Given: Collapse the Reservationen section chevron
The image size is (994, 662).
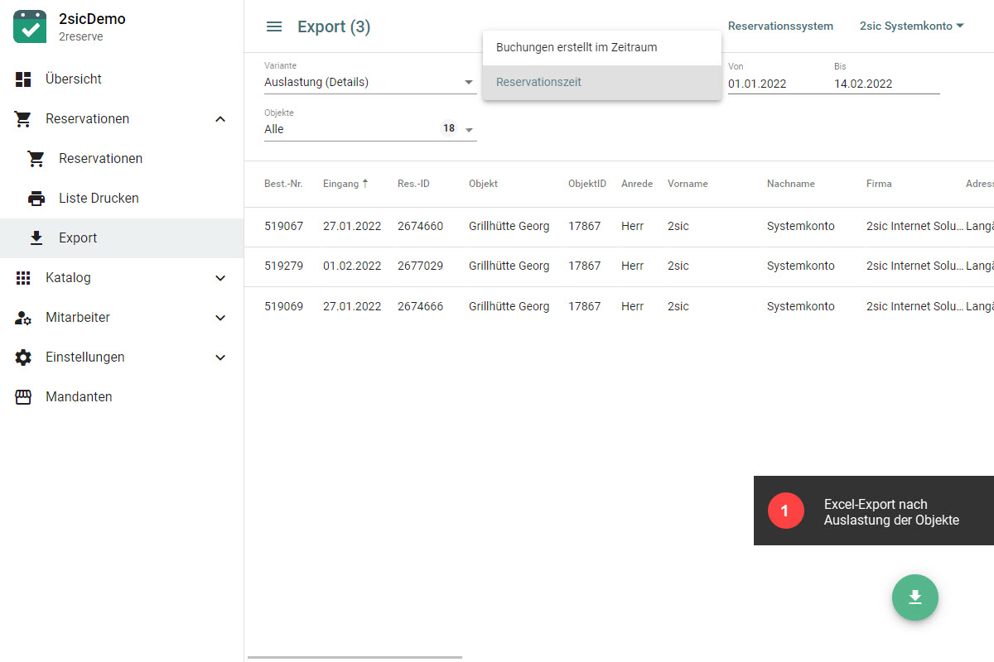Looking at the screenshot, I should coord(220,119).
